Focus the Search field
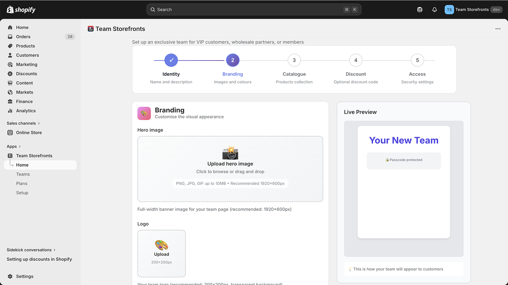The height and width of the screenshot is (285, 508). point(248,9)
